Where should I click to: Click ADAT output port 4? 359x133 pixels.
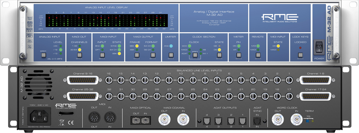point(207,120)
